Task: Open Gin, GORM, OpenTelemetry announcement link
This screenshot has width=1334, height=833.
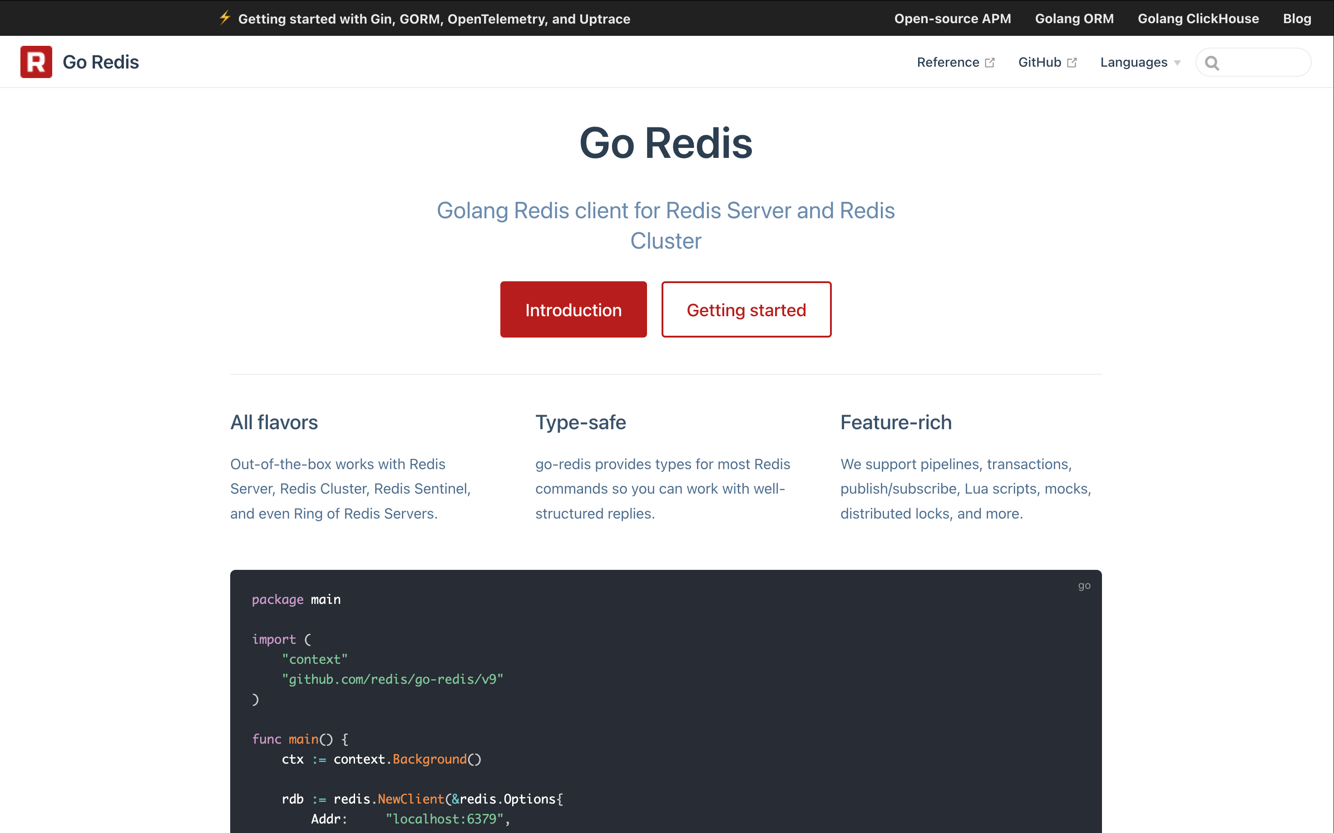Action: coord(434,19)
